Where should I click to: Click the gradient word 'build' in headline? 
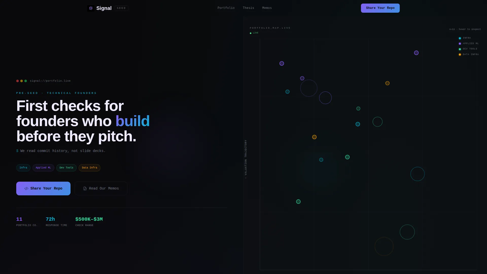pos(133,121)
